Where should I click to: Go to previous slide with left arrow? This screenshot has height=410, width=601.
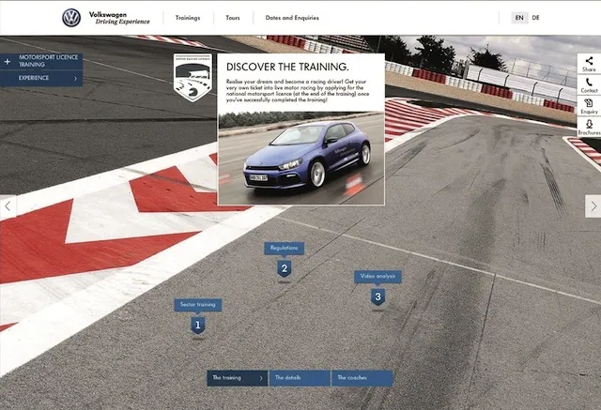pos(8,206)
